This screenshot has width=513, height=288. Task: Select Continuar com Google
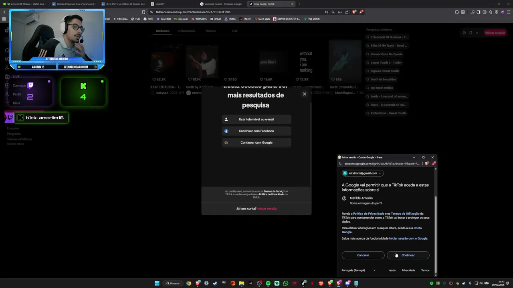coord(256,142)
